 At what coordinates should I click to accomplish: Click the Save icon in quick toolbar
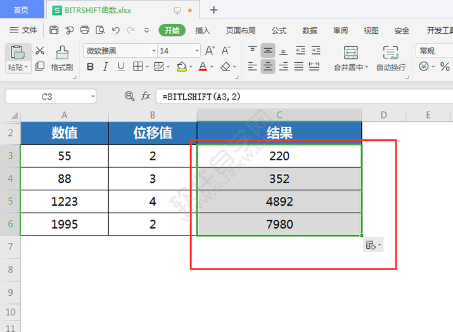click(x=54, y=30)
